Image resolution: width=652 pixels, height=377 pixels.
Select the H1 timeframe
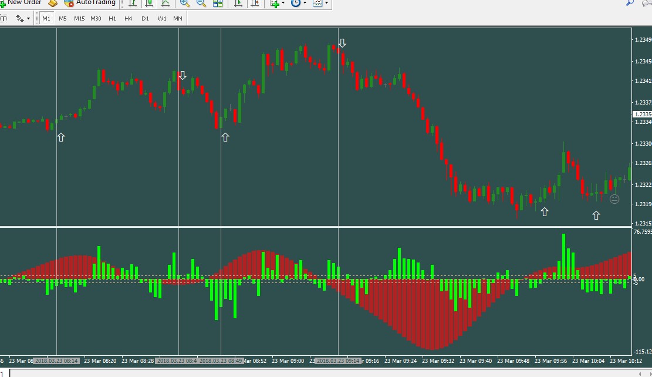click(x=112, y=18)
